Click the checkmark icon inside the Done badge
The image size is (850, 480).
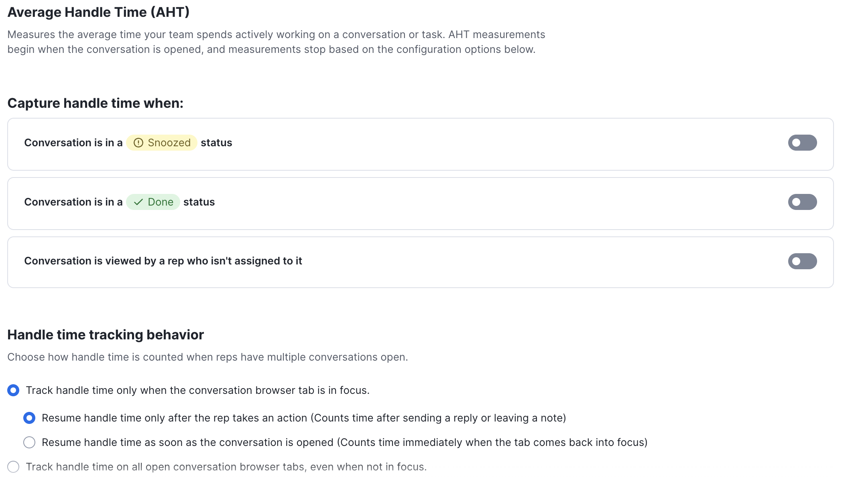(x=138, y=202)
